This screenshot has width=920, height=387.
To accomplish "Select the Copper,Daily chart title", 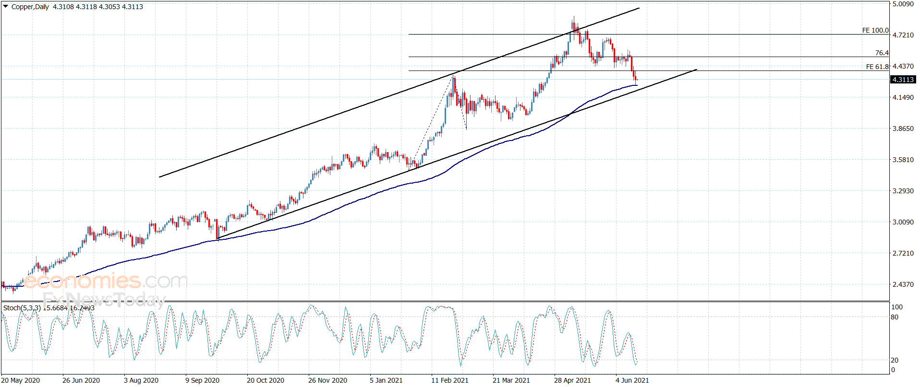I will pyautogui.click(x=30, y=7).
